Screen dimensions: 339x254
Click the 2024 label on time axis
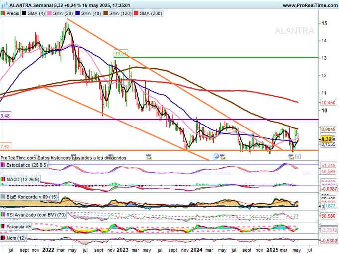tap(196, 250)
